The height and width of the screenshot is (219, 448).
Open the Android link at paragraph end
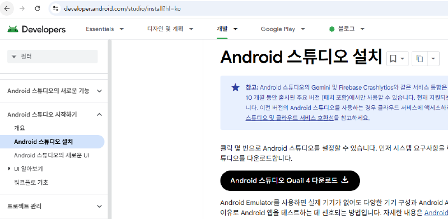point(436,213)
